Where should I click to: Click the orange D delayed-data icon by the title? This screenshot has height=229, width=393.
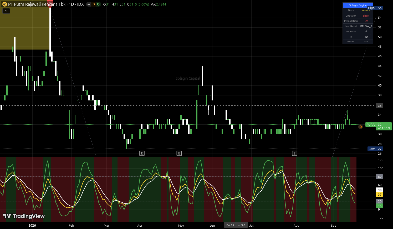(x=94, y=4)
